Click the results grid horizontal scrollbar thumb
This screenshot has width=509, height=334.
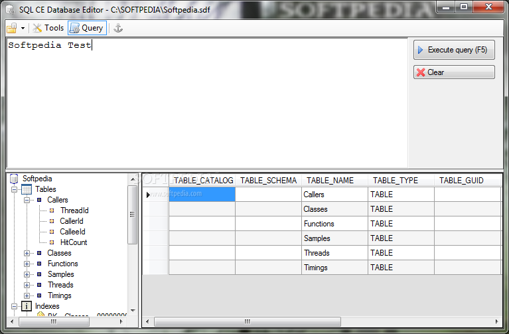pos(248,321)
